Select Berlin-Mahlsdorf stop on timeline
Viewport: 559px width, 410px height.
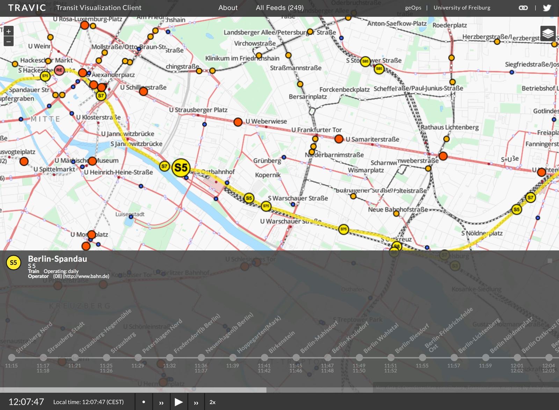296,357
